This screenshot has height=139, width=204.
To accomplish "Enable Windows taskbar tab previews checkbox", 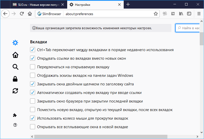I will [x=33, y=75].
